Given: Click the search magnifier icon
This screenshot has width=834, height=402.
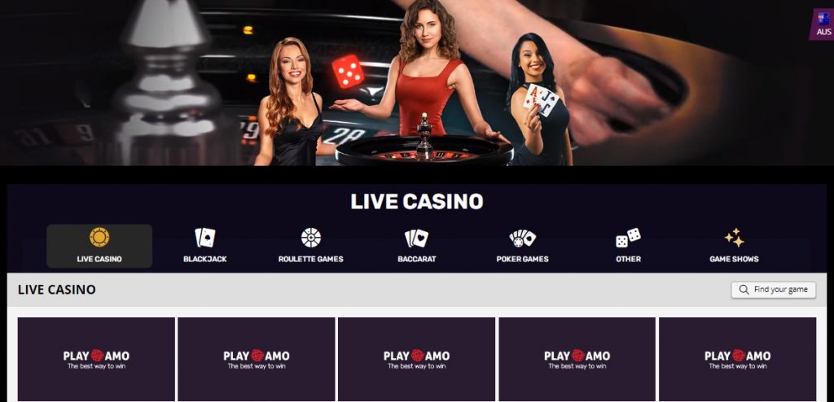Looking at the screenshot, I should pos(744,290).
